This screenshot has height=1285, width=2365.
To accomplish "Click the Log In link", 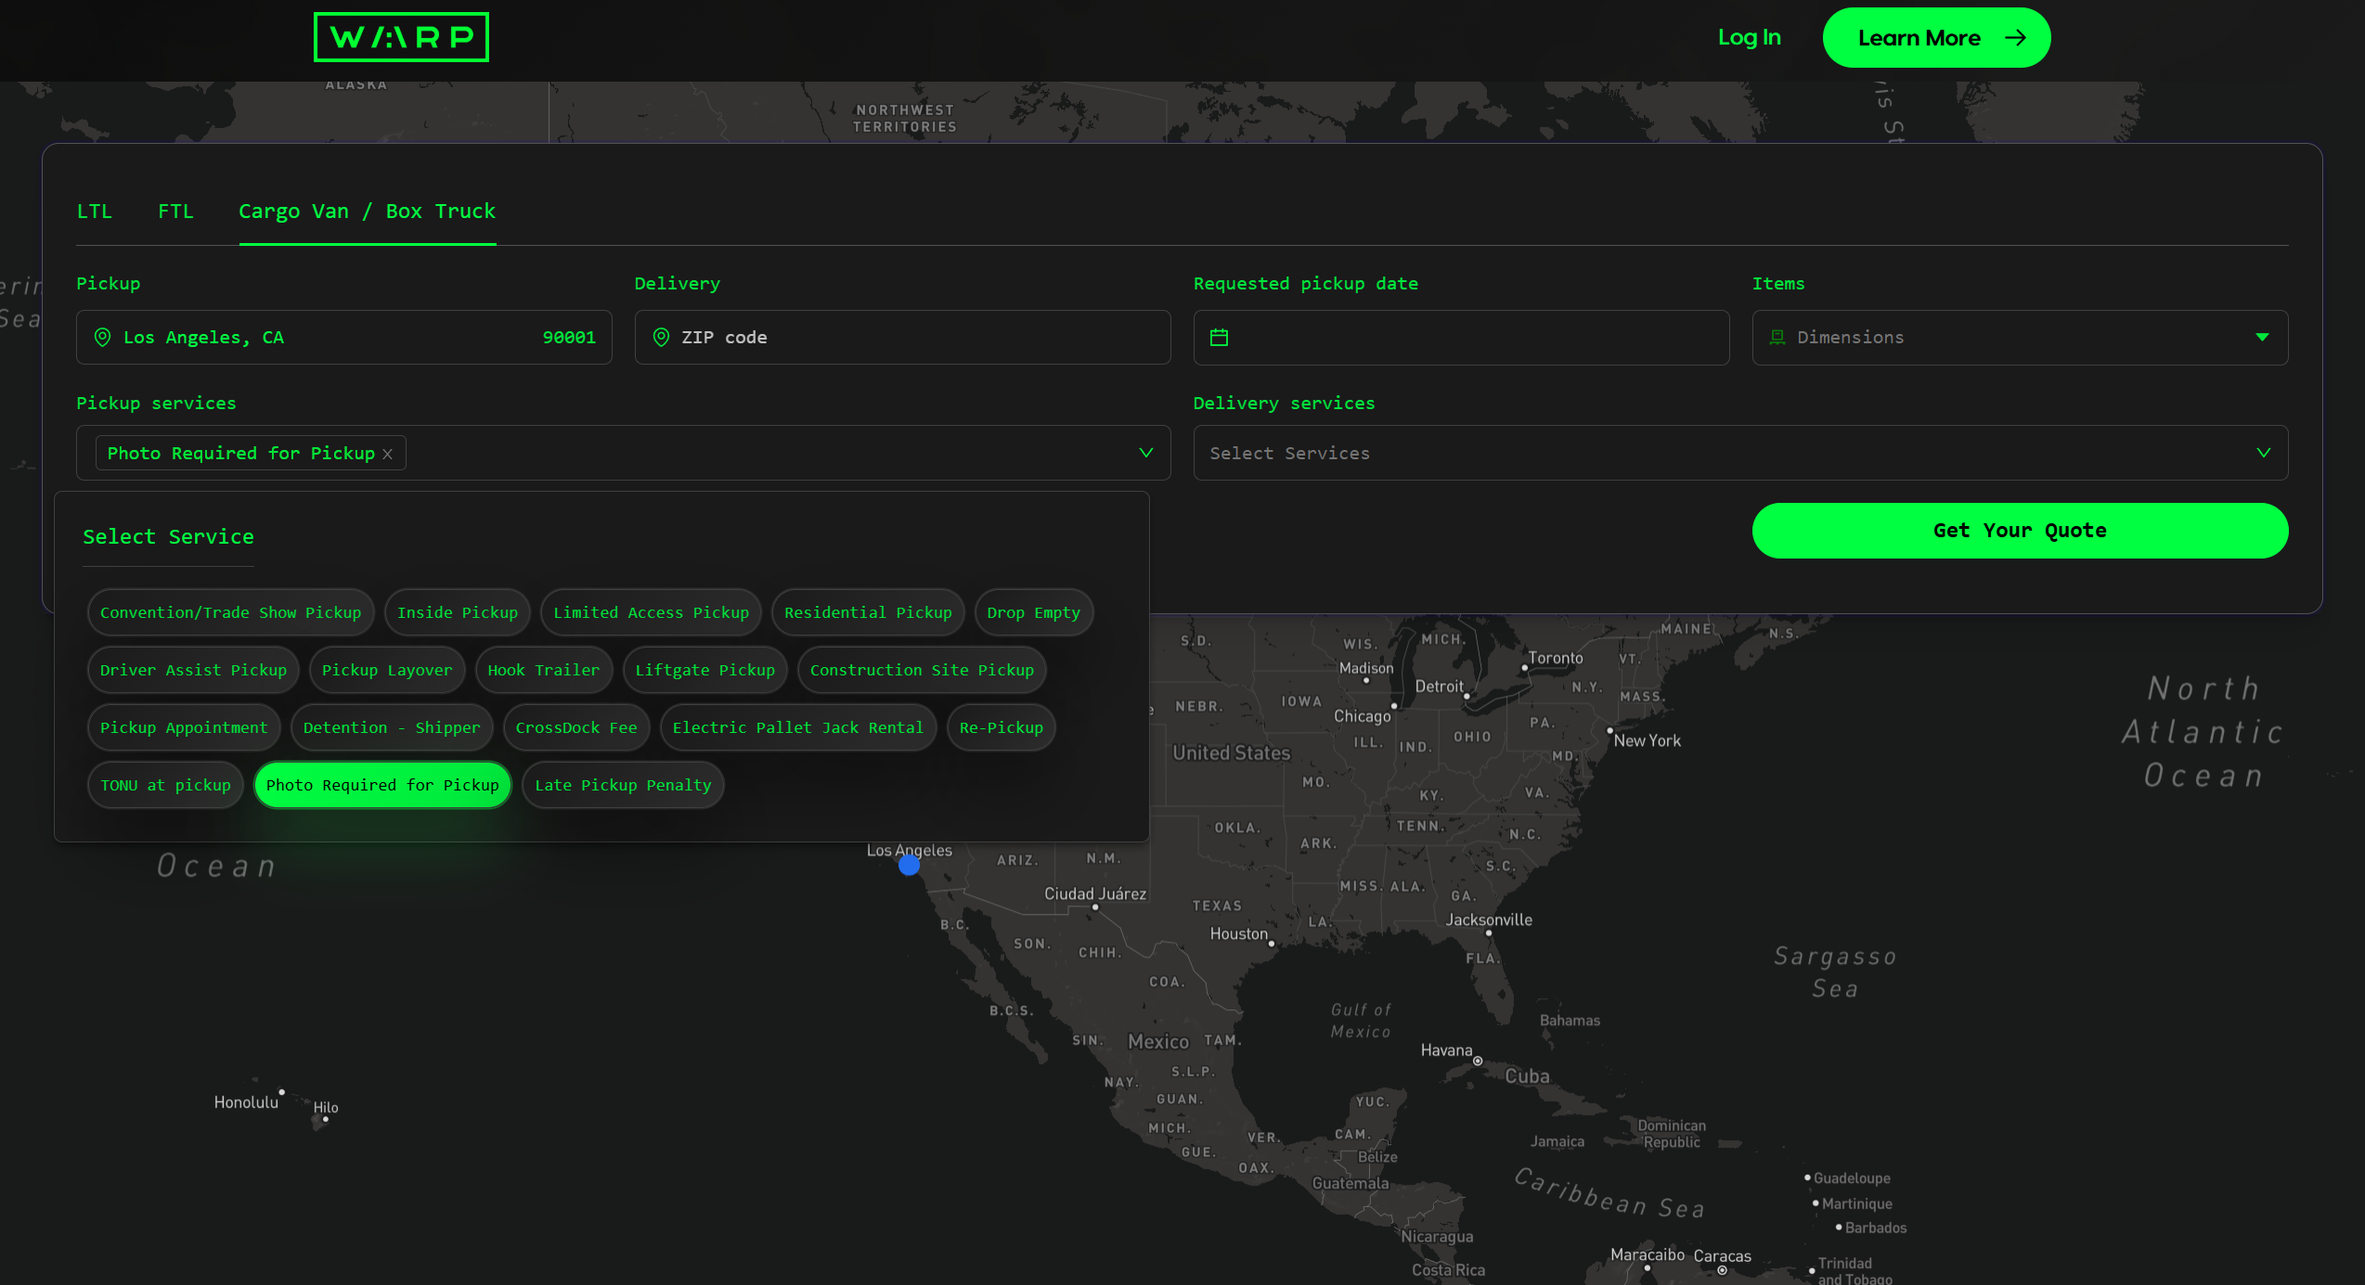I will pyautogui.click(x=1749, y=37).
